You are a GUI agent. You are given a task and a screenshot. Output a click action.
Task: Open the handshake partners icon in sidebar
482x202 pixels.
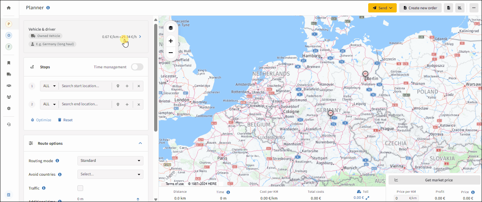coord(9,86)
